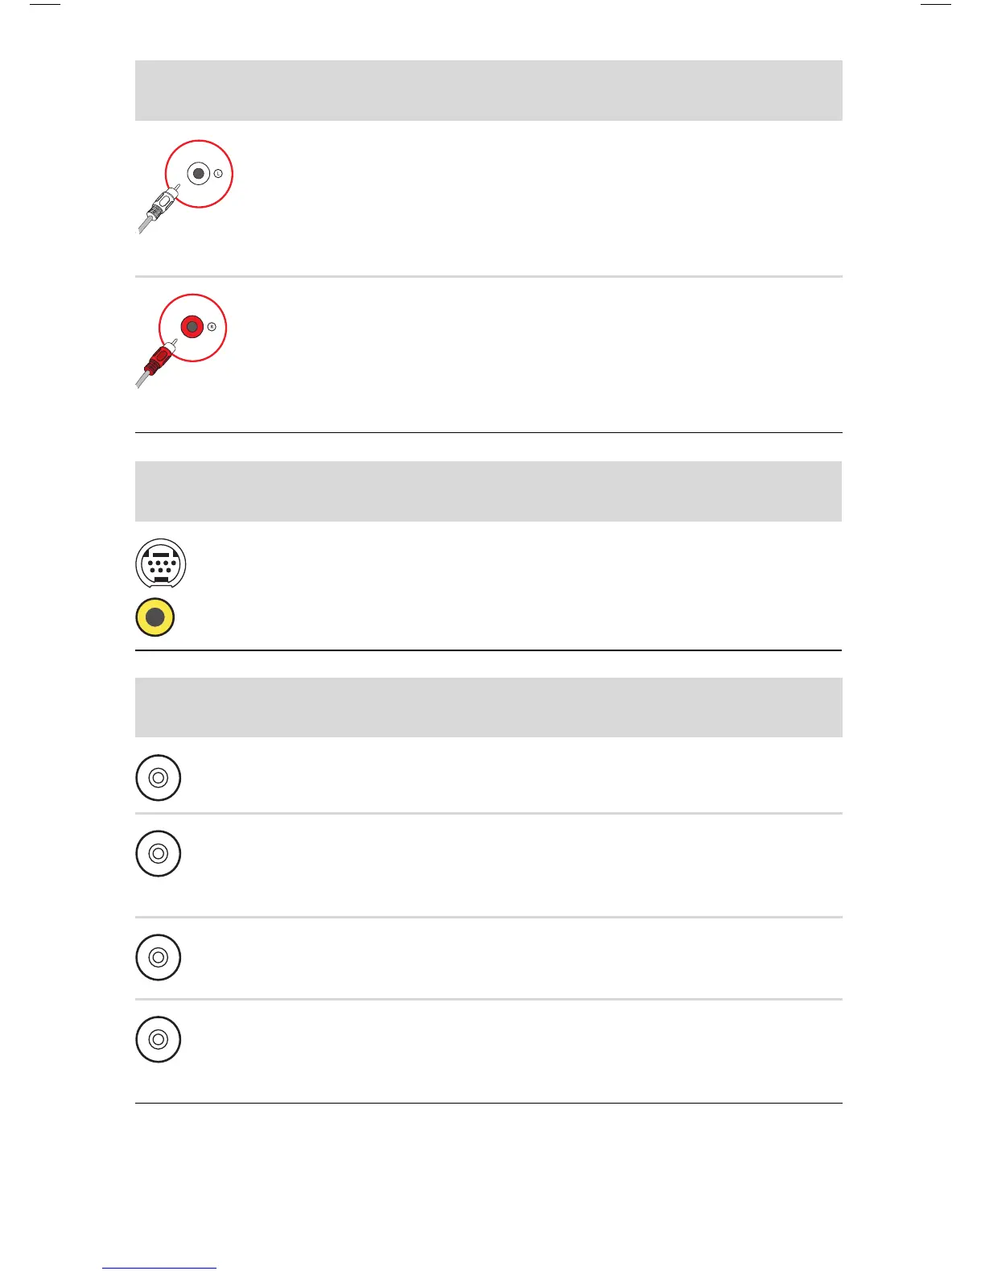
Task: Click the top-right crop mark
Action: click(x=936, y=4)
